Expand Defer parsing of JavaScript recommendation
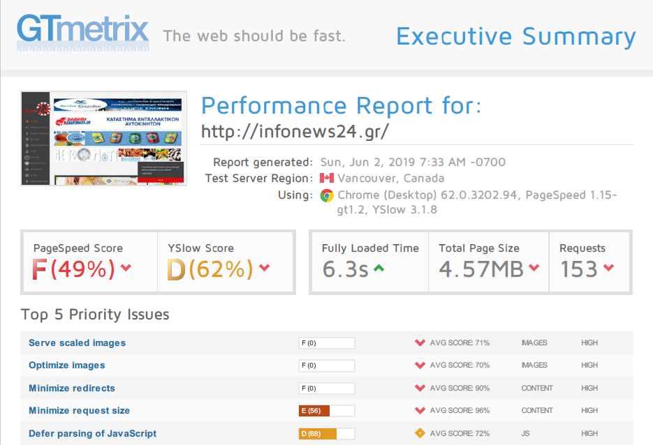 pos(92,433)
